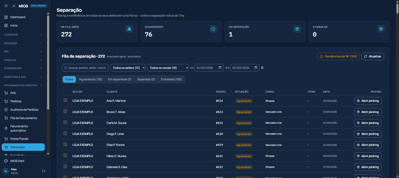
Task: Click the search pedido input field
Action: click(85, 68)
